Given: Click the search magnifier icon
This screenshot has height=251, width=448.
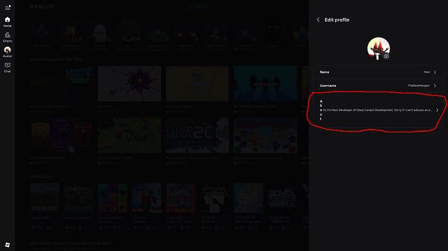Looking at the screenshot, I should [x=190, y=6].
